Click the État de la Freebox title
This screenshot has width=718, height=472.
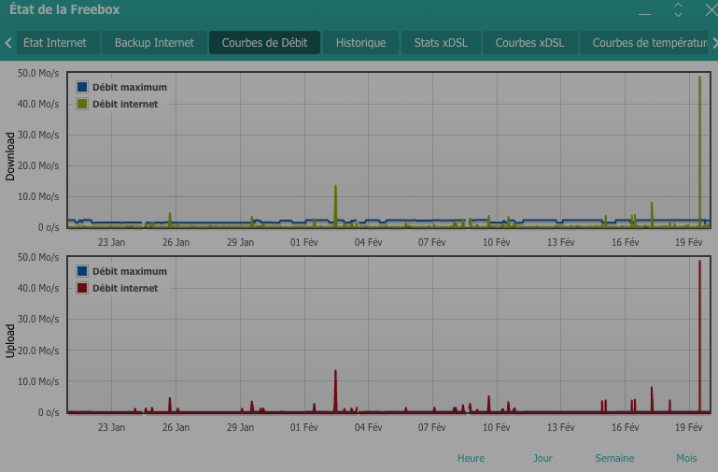click(x=64, y=9)
